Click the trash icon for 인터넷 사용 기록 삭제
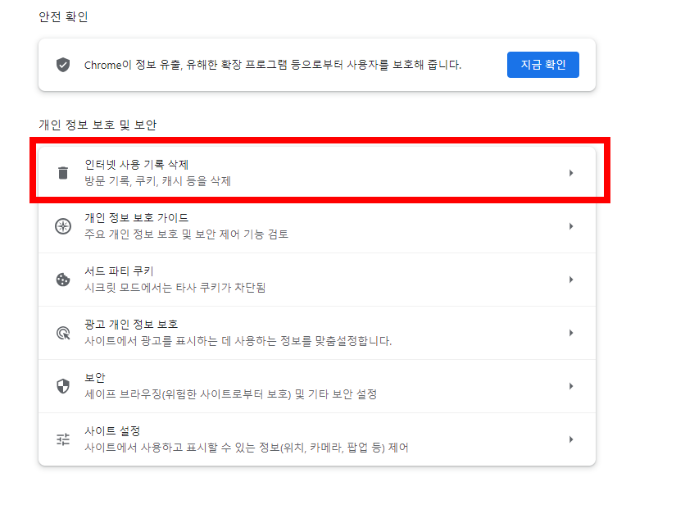 64,171
